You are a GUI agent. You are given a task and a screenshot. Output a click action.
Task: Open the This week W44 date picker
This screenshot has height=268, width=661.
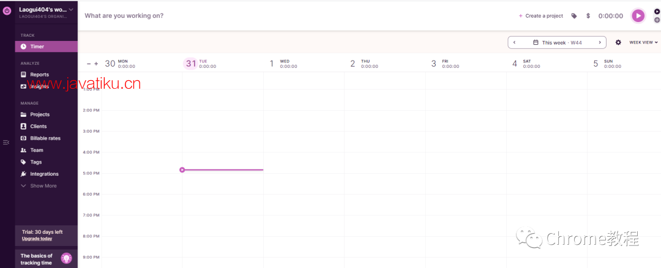[x=558, y=43]
